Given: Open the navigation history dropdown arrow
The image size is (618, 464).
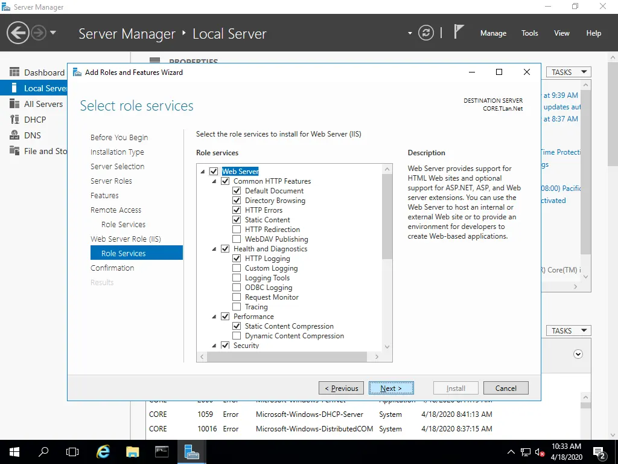Looking at the screenshot, I should coord(53,33).
